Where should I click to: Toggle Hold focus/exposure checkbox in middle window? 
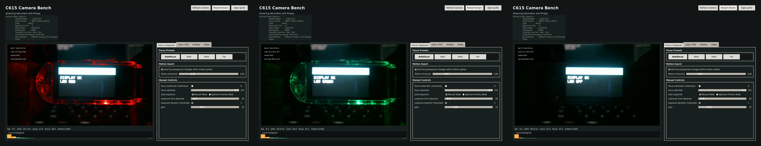pyautogui.click(x=416, y=69)
